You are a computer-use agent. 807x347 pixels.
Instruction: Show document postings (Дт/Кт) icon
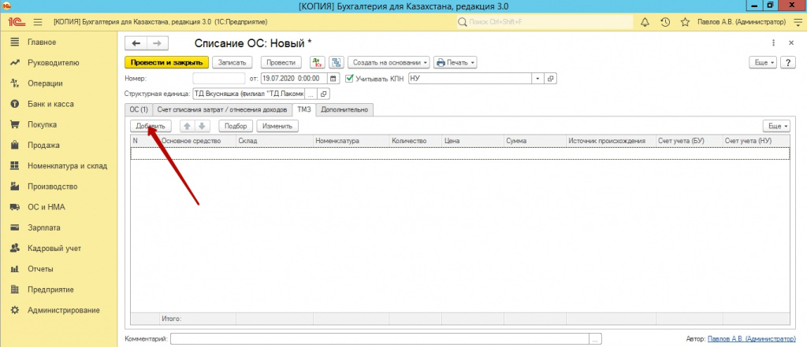[x=318, y=63]
